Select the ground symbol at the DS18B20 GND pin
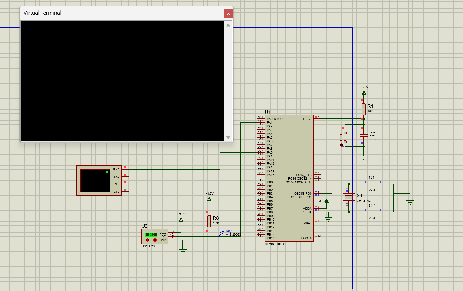Image resolution: width=463 pixels, height=291 pixels. coord(183,252)
